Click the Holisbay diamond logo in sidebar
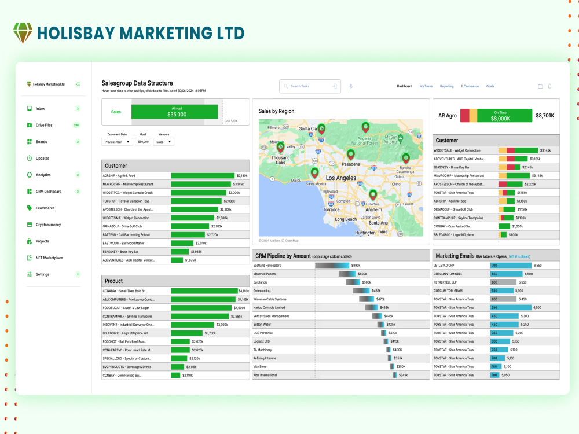Viewport: 579px width, 434px height. 29,84
